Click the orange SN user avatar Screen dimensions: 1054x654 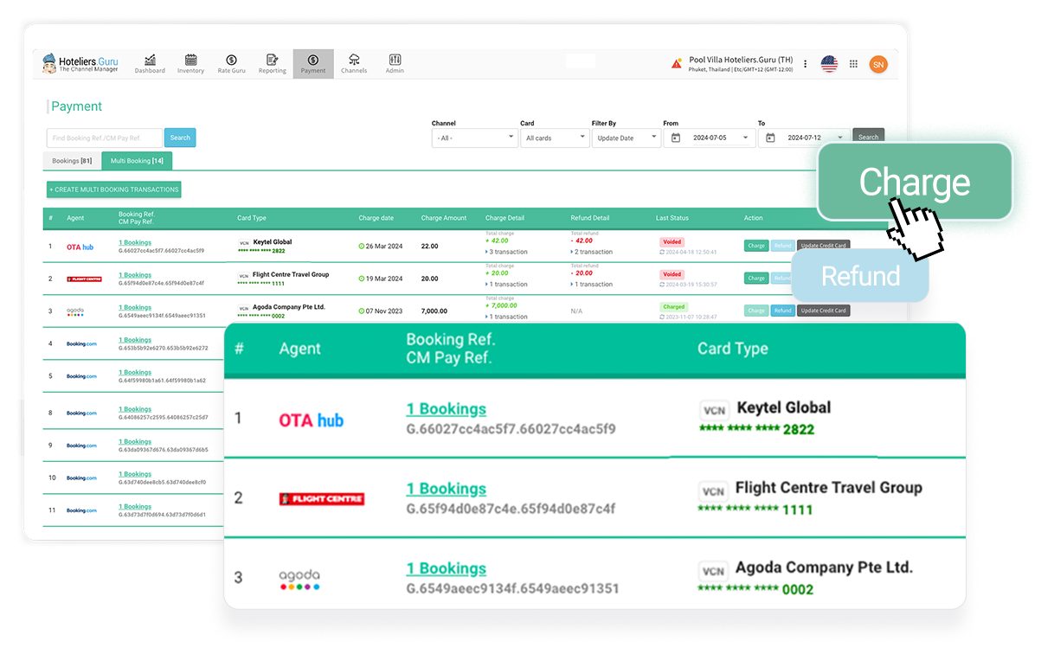(878, 64)
